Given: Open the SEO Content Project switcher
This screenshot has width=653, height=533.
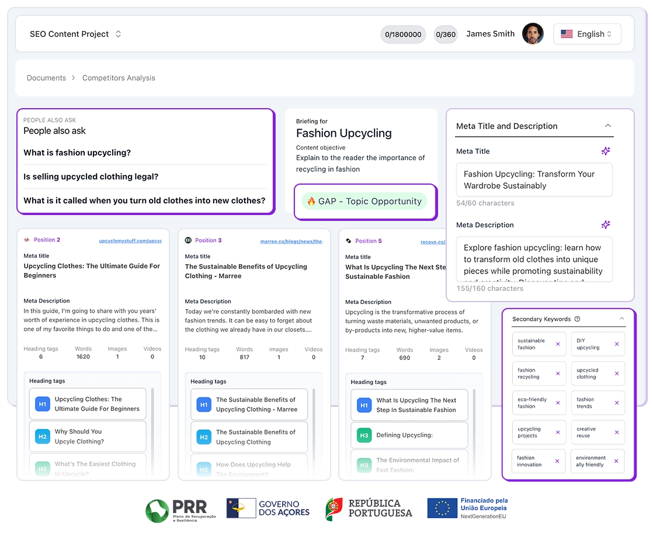Looking at the screenshot, I should click(x=118, y=34).
